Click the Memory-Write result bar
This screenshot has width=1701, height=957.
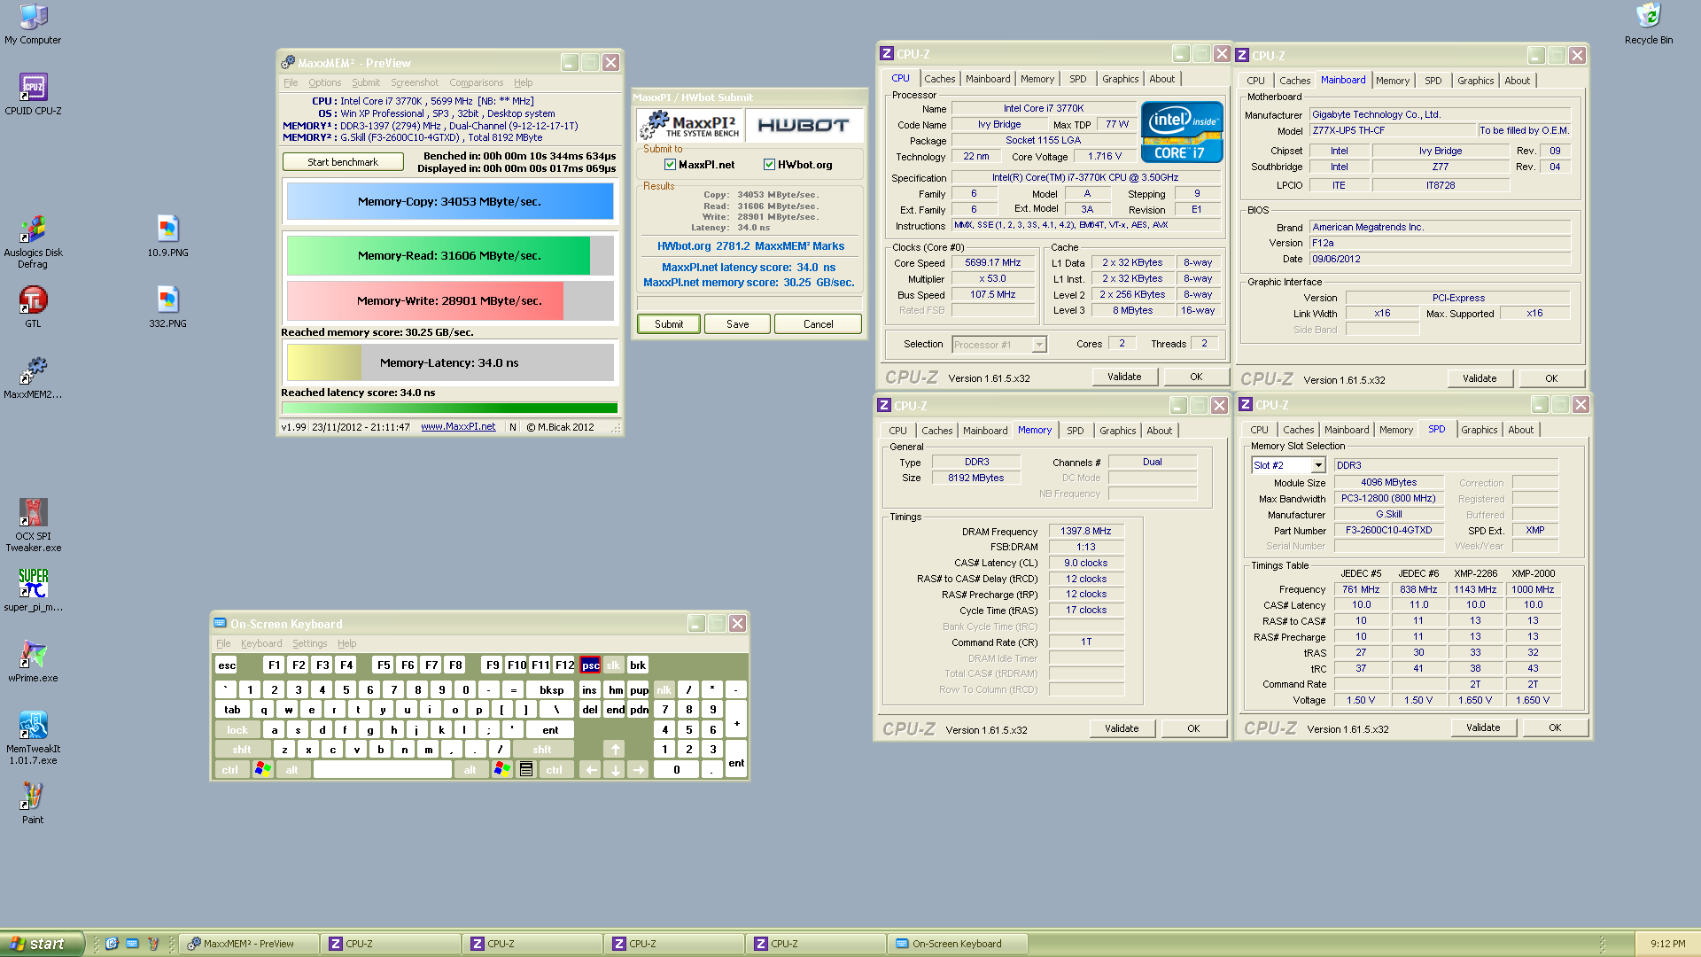449,300
